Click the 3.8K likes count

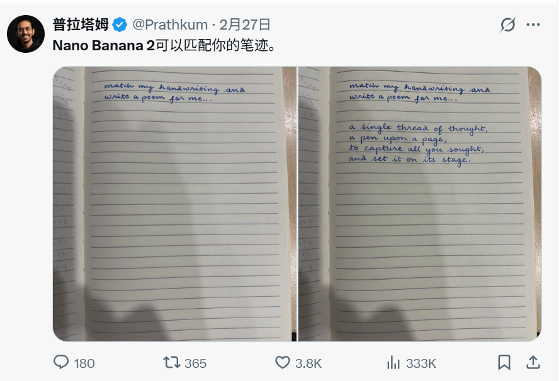click(308, 363)
